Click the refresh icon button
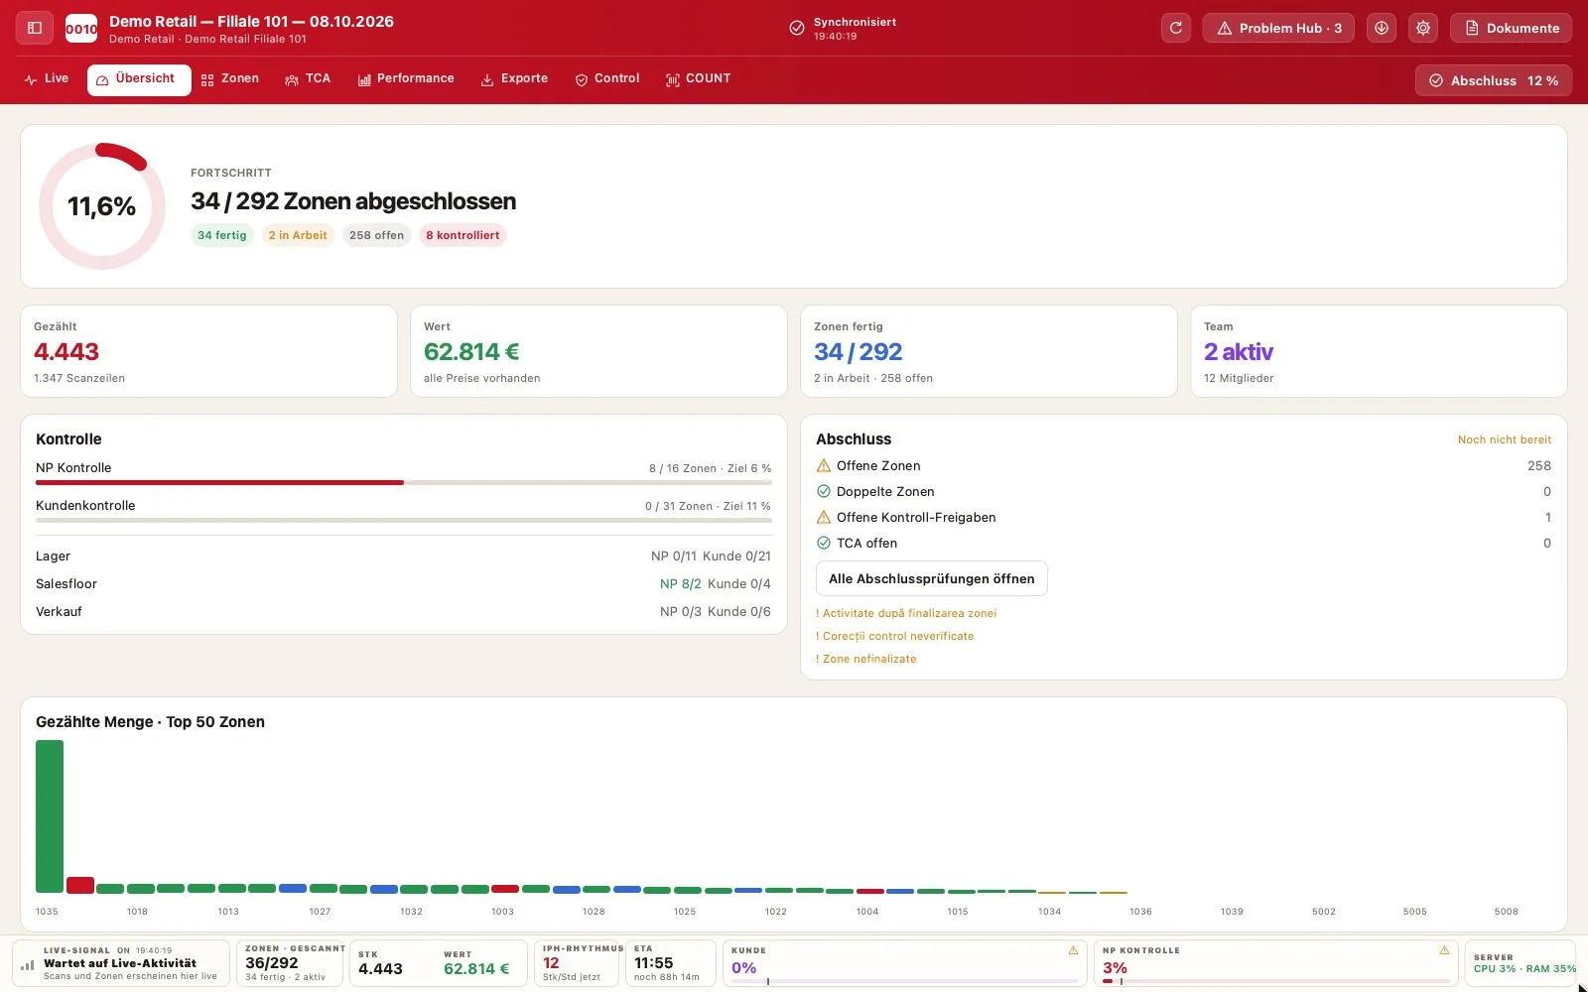This screenshot has width=1588, height=992. pyautogui.click(x=1176, y=28)
